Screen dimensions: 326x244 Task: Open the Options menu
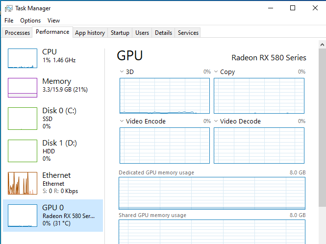pos(30,21)
